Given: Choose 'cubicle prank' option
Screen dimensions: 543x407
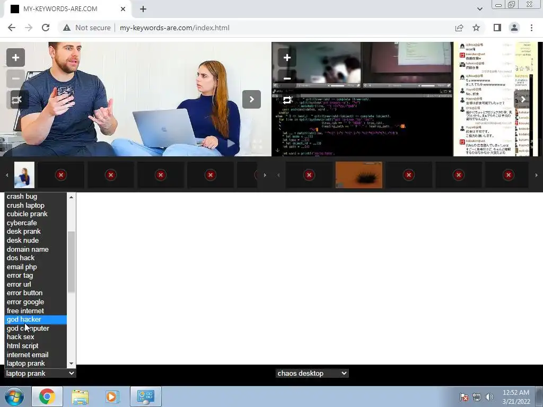Looking at the screenshot, I should [x=36, y=214].
